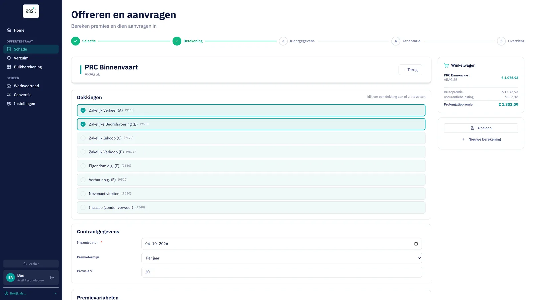This screenshot has width=533, height=300.
Task: Click the Conversie arrows icon
Action: pos(9,95)
